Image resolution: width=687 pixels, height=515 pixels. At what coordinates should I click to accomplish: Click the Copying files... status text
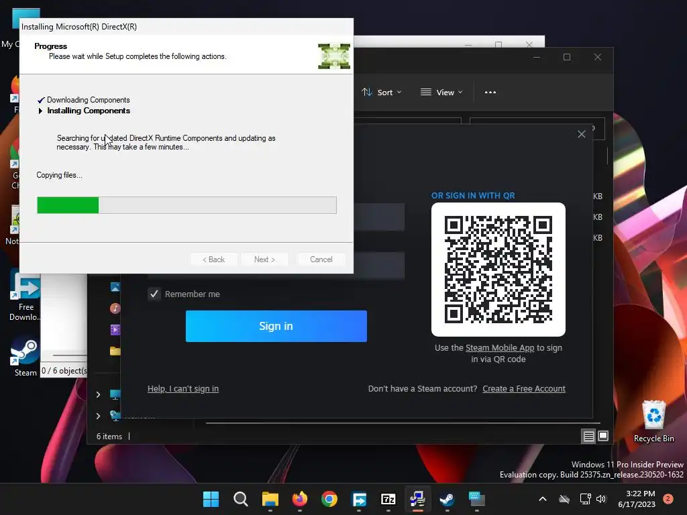click(x=59, y=175)
